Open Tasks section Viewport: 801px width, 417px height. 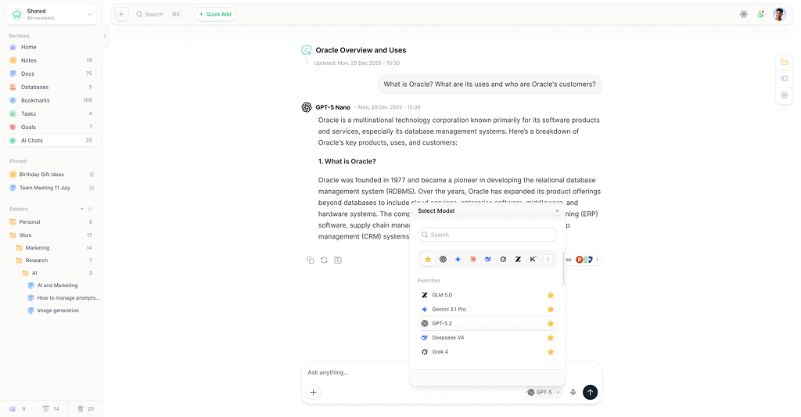pos(51,113)
